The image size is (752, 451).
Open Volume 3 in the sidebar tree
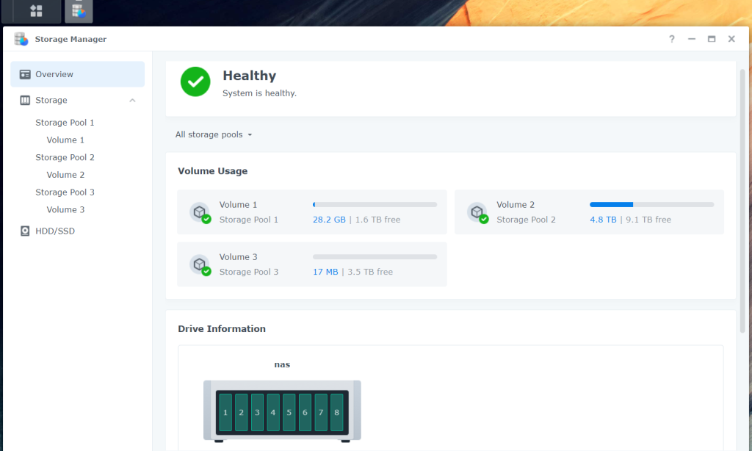(x=65, y=210)
